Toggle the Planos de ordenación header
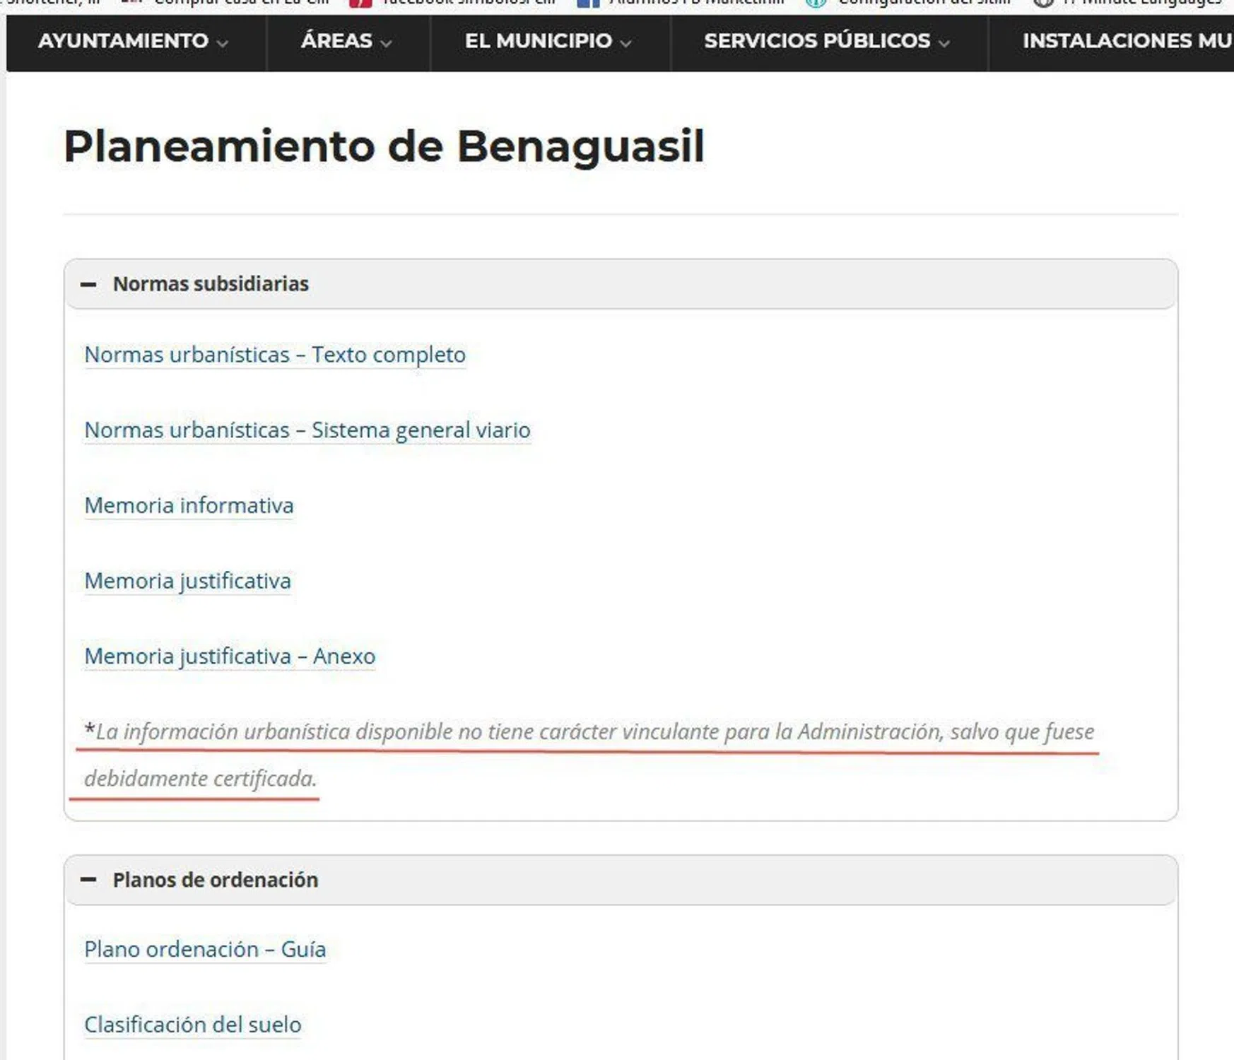Image resolution: width=1234 pixels, height=1060 pixels. 215,880
